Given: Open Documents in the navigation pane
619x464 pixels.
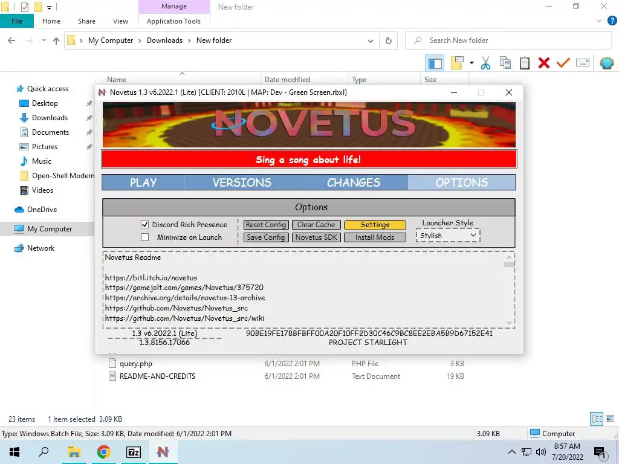Looking at the screenshot, I should tap(50, 132).
